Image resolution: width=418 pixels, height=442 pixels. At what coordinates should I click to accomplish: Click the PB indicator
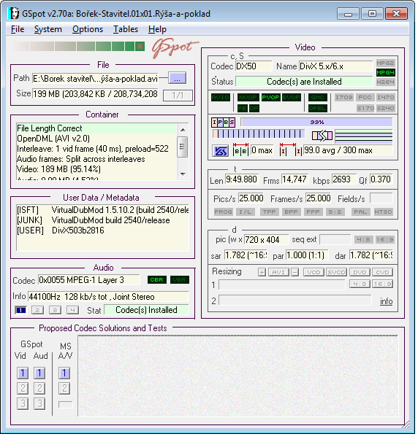tap(243, 108)
